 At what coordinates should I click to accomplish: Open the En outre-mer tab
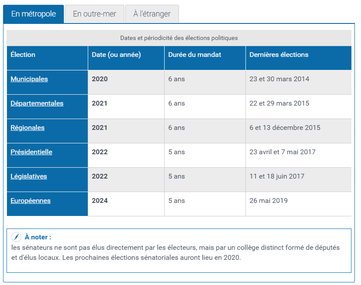tap(94, 14)
